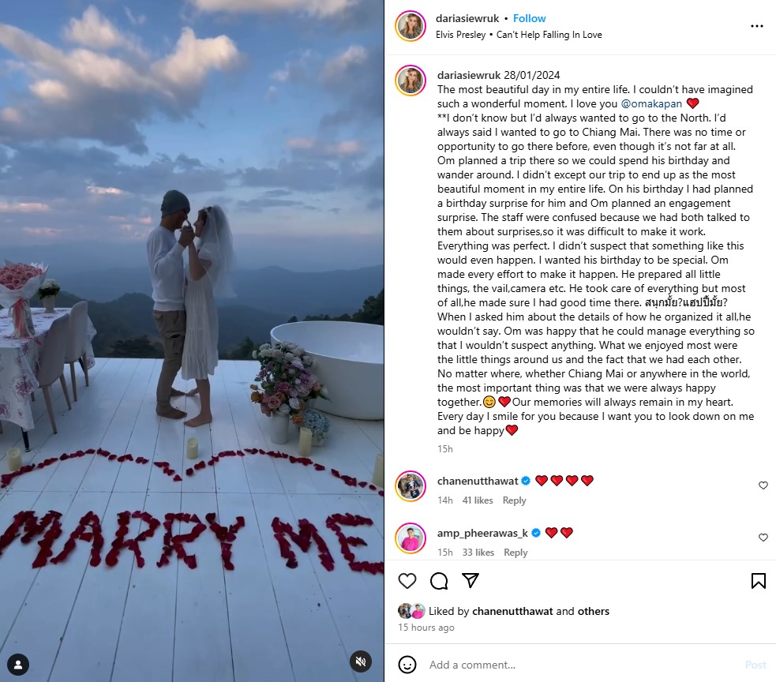Save post with bookmark icon

click(x=758, y=580)
